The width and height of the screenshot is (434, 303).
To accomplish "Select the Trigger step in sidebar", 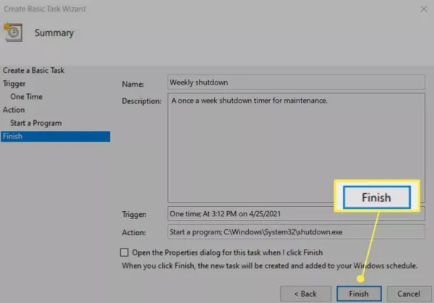I will point(14,84).
